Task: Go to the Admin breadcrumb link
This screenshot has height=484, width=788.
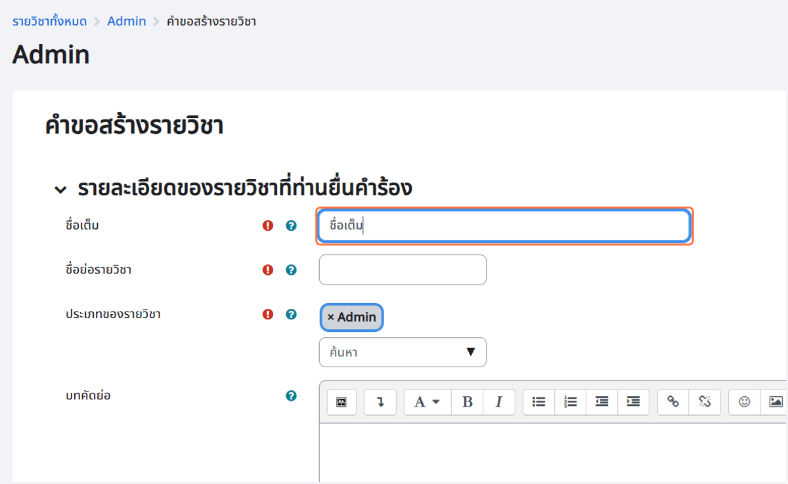Action: click(x=127, y=21)
